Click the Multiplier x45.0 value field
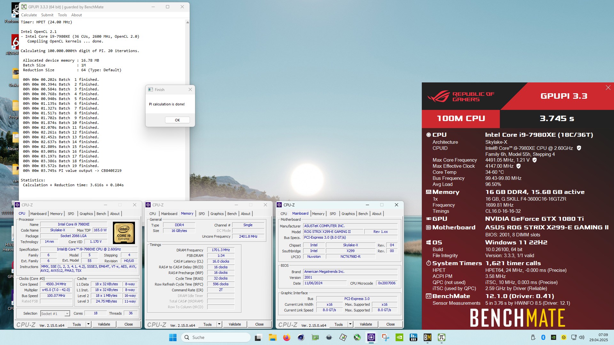Viewport: 614px width, 345px height. click(x=56, y=290)
